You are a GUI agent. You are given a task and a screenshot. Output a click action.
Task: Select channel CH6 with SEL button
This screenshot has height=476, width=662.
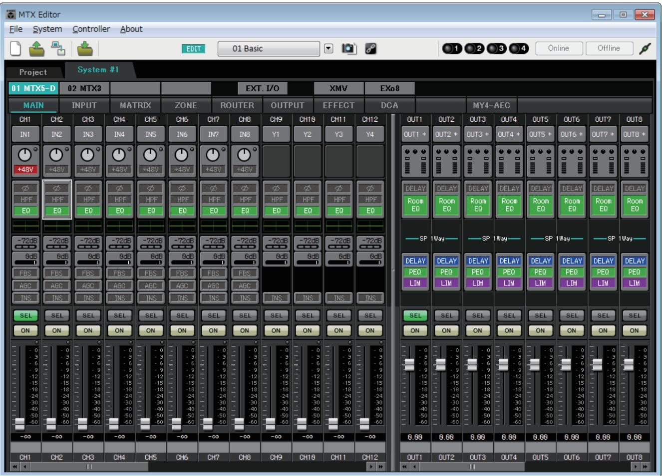coord(182,315)
